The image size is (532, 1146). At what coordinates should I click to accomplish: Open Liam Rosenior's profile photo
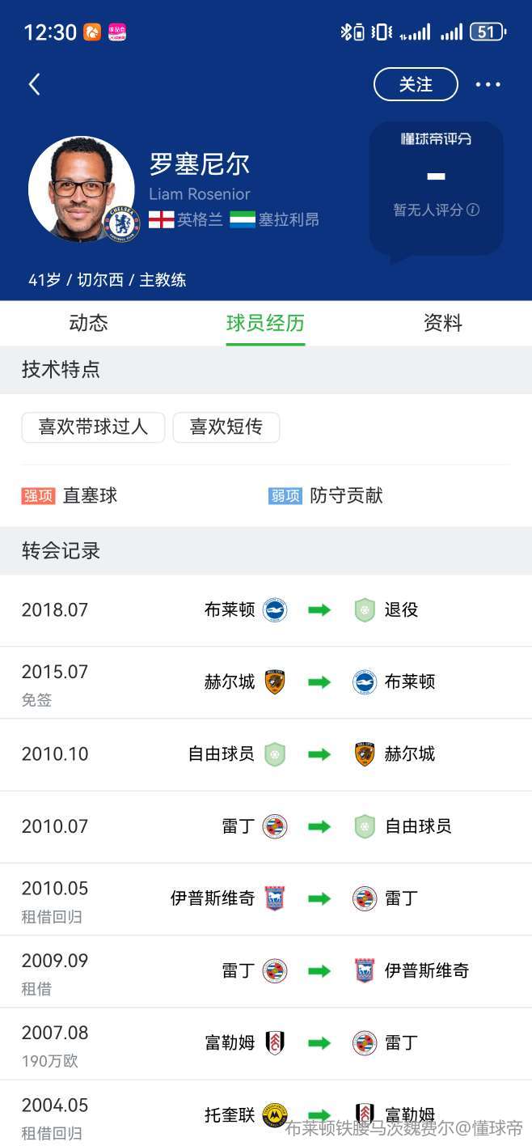[81, 188]
